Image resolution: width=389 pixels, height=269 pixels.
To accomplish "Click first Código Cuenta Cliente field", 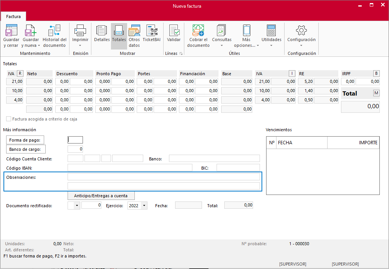I will pos(75,158).
